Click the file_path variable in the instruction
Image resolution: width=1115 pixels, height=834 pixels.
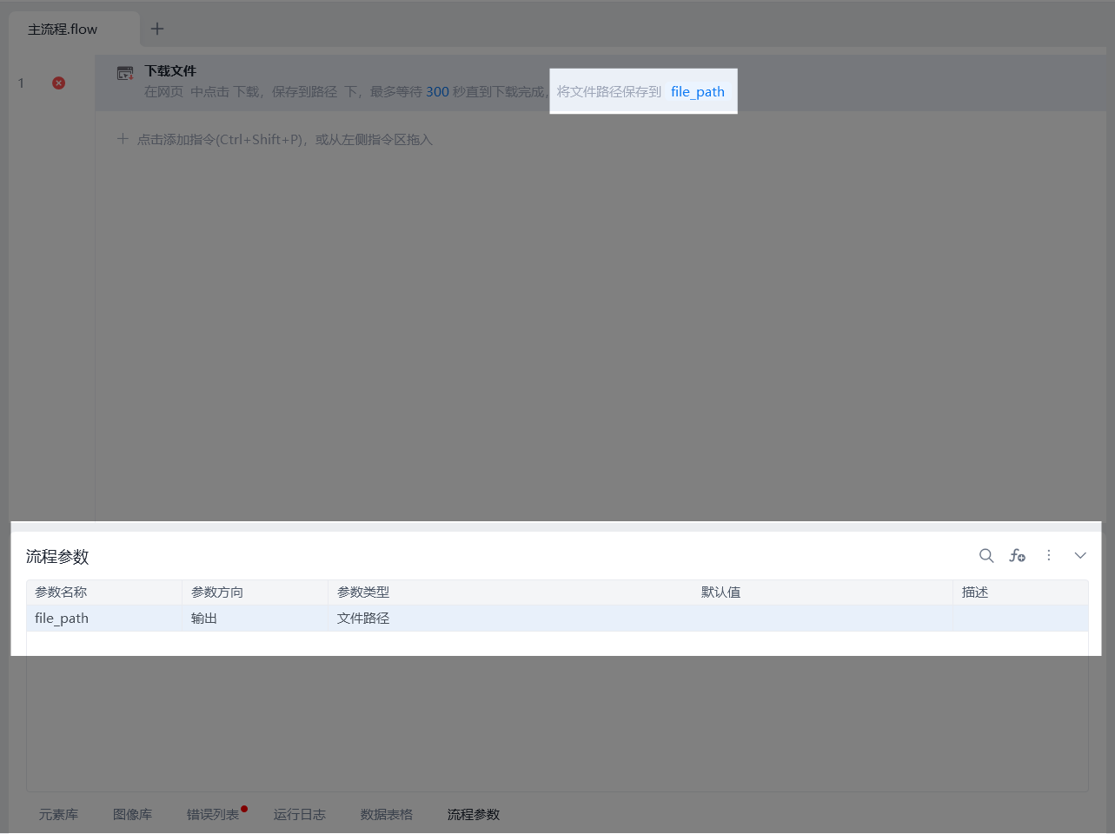point(697,92)
